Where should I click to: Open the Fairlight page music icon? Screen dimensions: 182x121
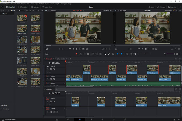pos(114,119)
